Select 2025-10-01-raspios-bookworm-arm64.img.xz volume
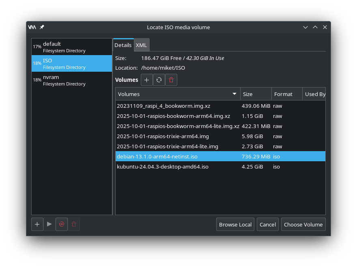Viewport: 357px width, 267px height. [x=220, y=116]
